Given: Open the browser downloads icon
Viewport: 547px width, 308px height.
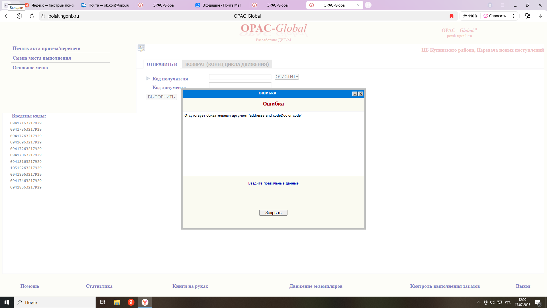Looking at the screenshot, I should 540,16.
